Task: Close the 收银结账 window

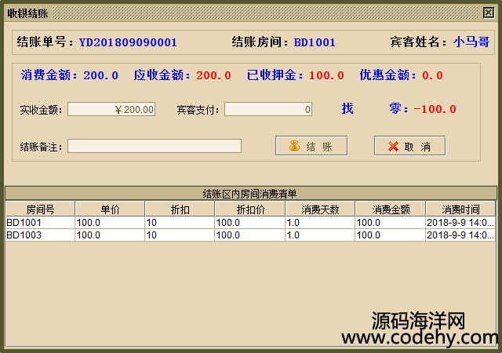Action: (x=489, y=12)
